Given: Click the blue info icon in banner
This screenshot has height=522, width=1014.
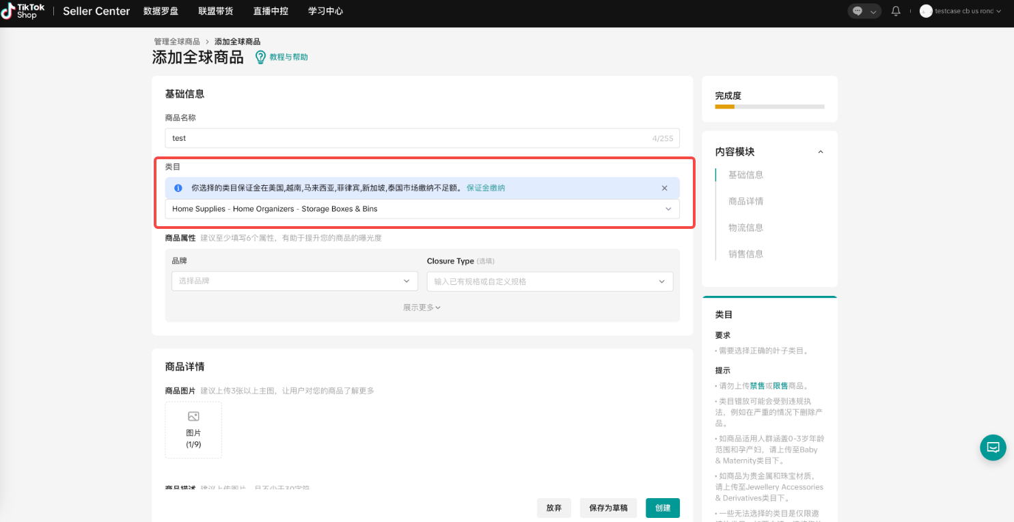Looking at the screenshot, I should [178, 188].
